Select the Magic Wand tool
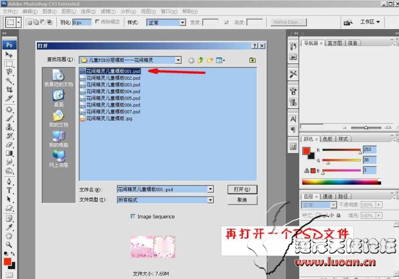Image resolution: width=399 pixels, height=279 pixels. (x=9, y=81)
